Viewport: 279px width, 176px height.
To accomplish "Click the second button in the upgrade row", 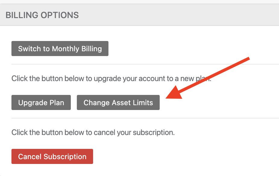I will 118,102.
